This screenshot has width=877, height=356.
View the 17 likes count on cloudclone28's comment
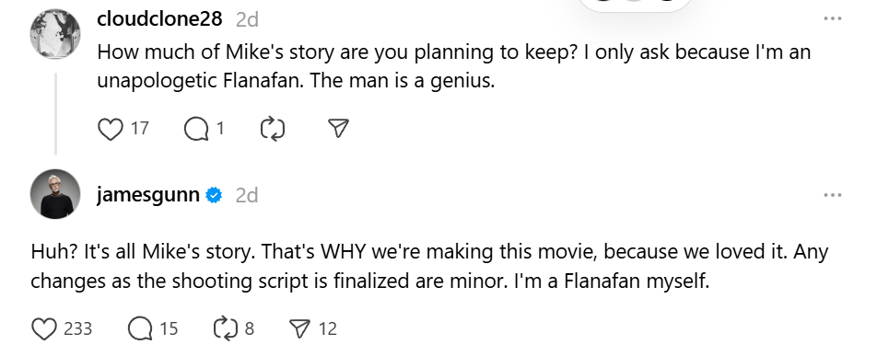tap(140, 129)
